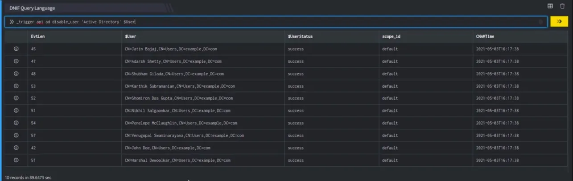Viewport: 573px width, 181px height.
Task: Select cell CN=Karthik Subramanian user entry
Action: [x=180, y=86]
